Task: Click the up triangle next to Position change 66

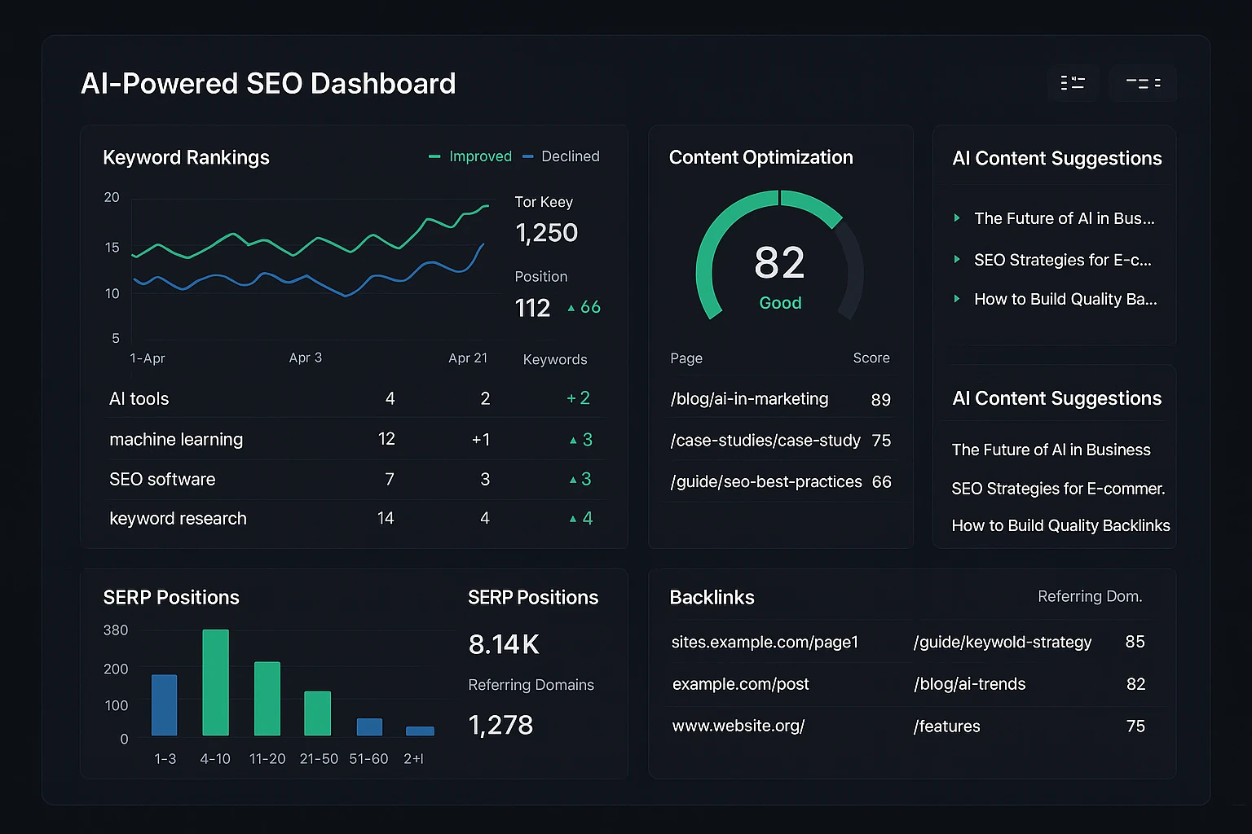Action: click(571, 308)
